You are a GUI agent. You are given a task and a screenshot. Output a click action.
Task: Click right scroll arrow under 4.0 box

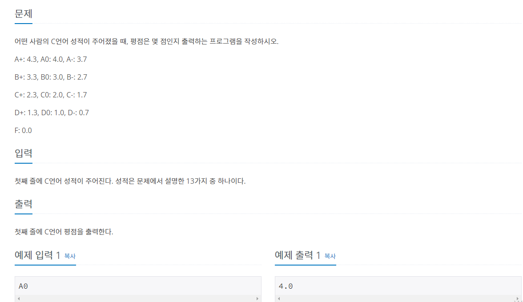[517, 298]
